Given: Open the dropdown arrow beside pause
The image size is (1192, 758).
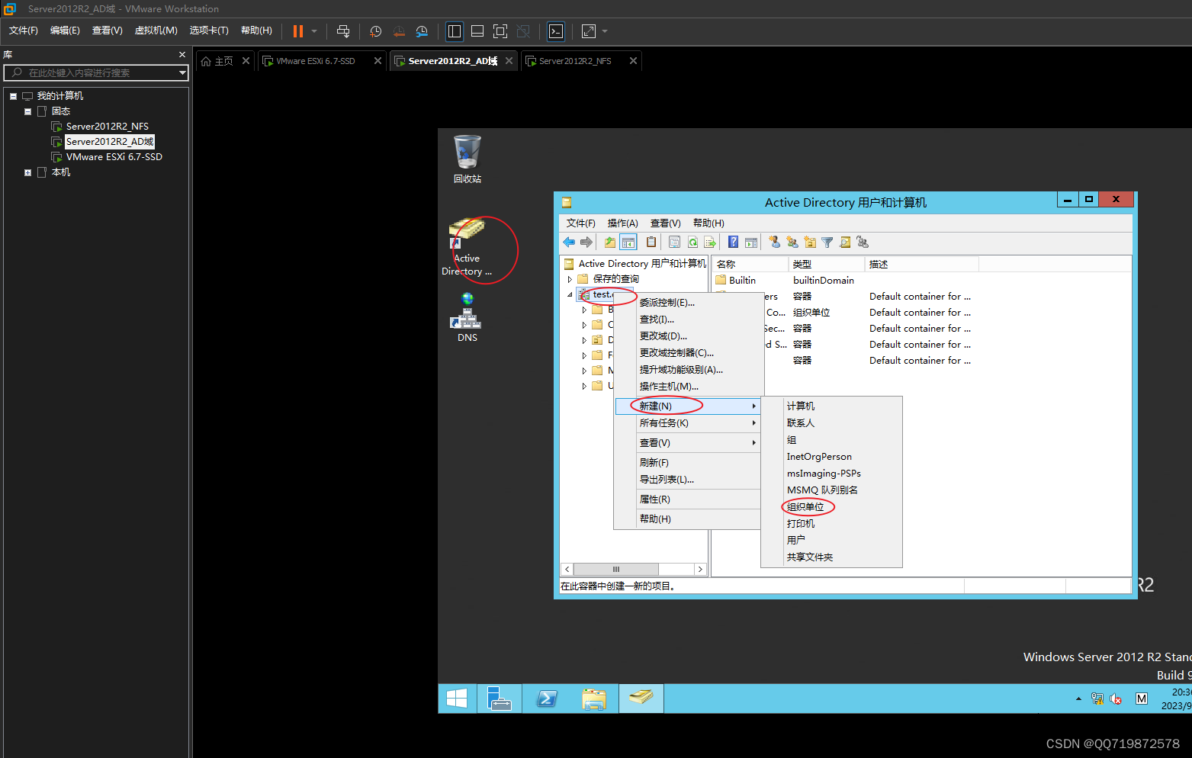Looking at the screenshot, I should pos(314,31).
